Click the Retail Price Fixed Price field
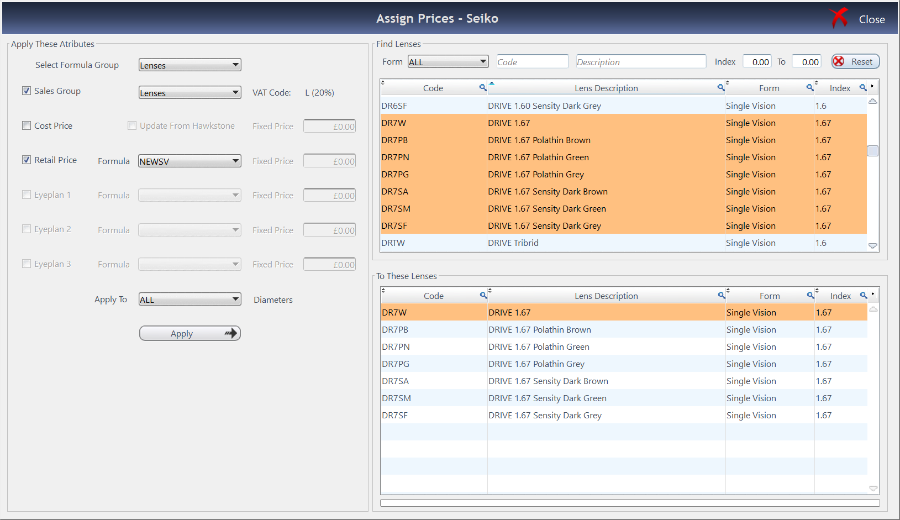 tap(329, 161)
